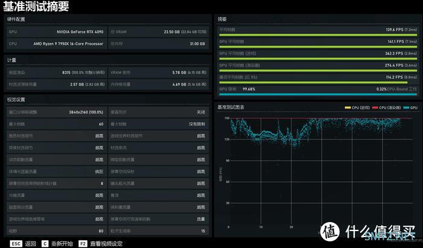Click the 114.2 FPS lowest 5% bar
The width and height of the screenshot is (423, 248).
point(314,83)
